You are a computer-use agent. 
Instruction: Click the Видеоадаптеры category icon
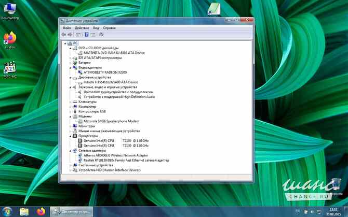click(x=75, y=67)
